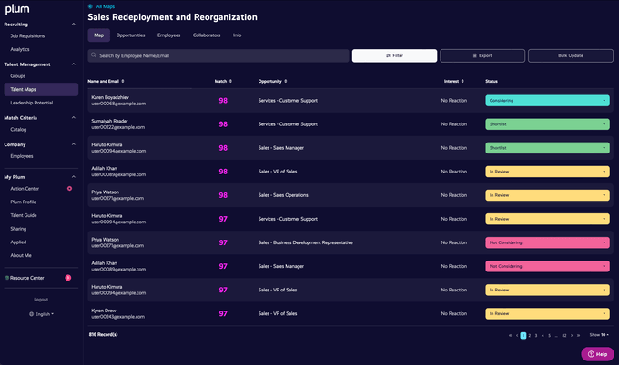
Task: Click the employee name search field
Action: click(218, 55)
